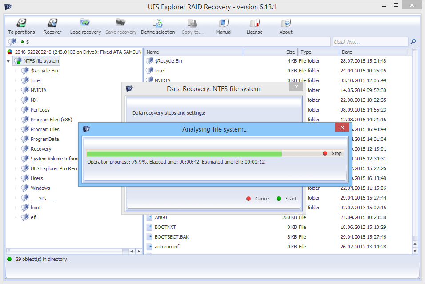Click the $Recycle.Bin folder icon in tree

tap(25, 71)
